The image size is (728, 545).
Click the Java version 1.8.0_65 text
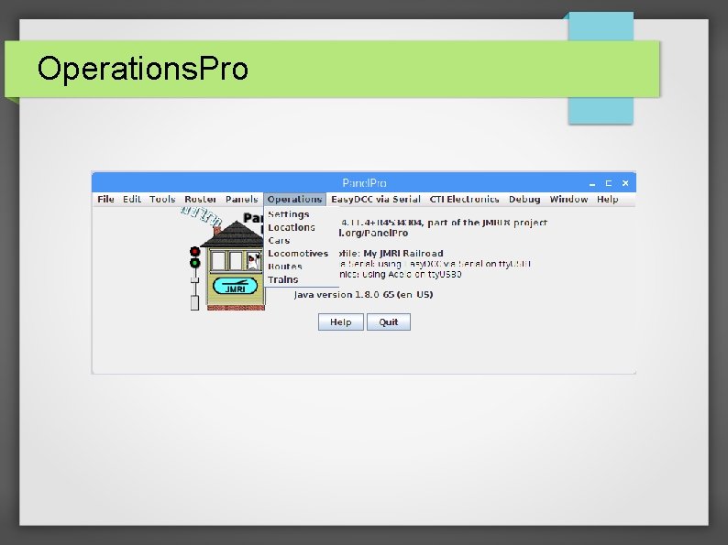coord(363,295)
